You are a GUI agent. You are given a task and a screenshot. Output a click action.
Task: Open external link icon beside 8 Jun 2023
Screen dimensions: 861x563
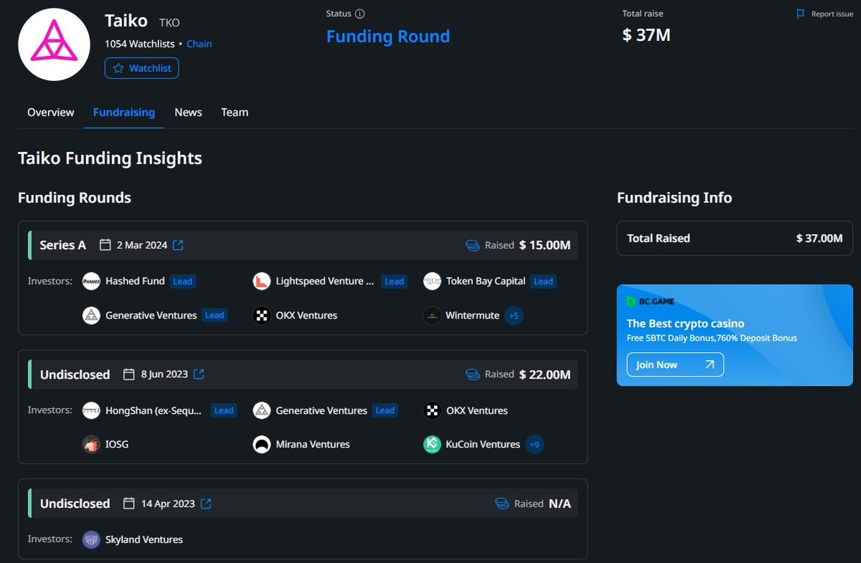point(199,374)
